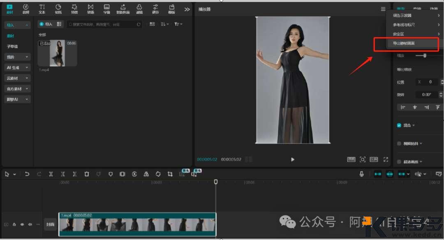
Task: Open the 字幕 (Captions) panel icon
Action: coord(107,9)
